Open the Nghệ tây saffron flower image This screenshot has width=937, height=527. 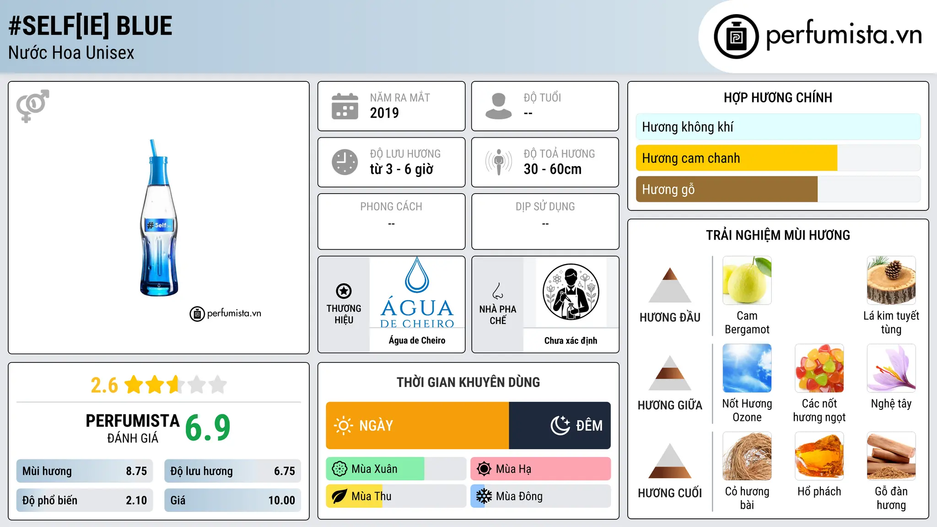[891, 368]
